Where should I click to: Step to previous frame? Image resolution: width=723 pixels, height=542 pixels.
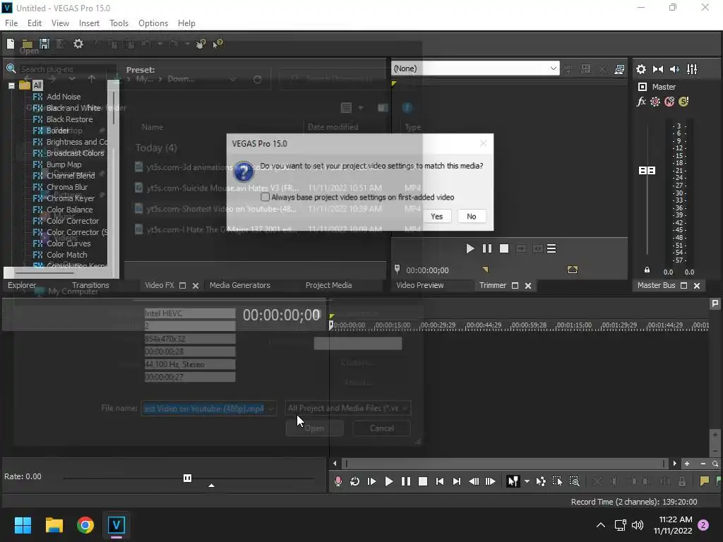[x=474, y=481]
